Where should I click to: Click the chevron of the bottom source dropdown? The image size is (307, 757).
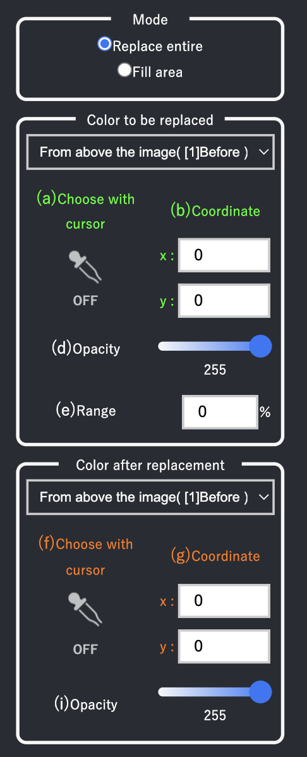pyautogui.click(x=263, y=497)
